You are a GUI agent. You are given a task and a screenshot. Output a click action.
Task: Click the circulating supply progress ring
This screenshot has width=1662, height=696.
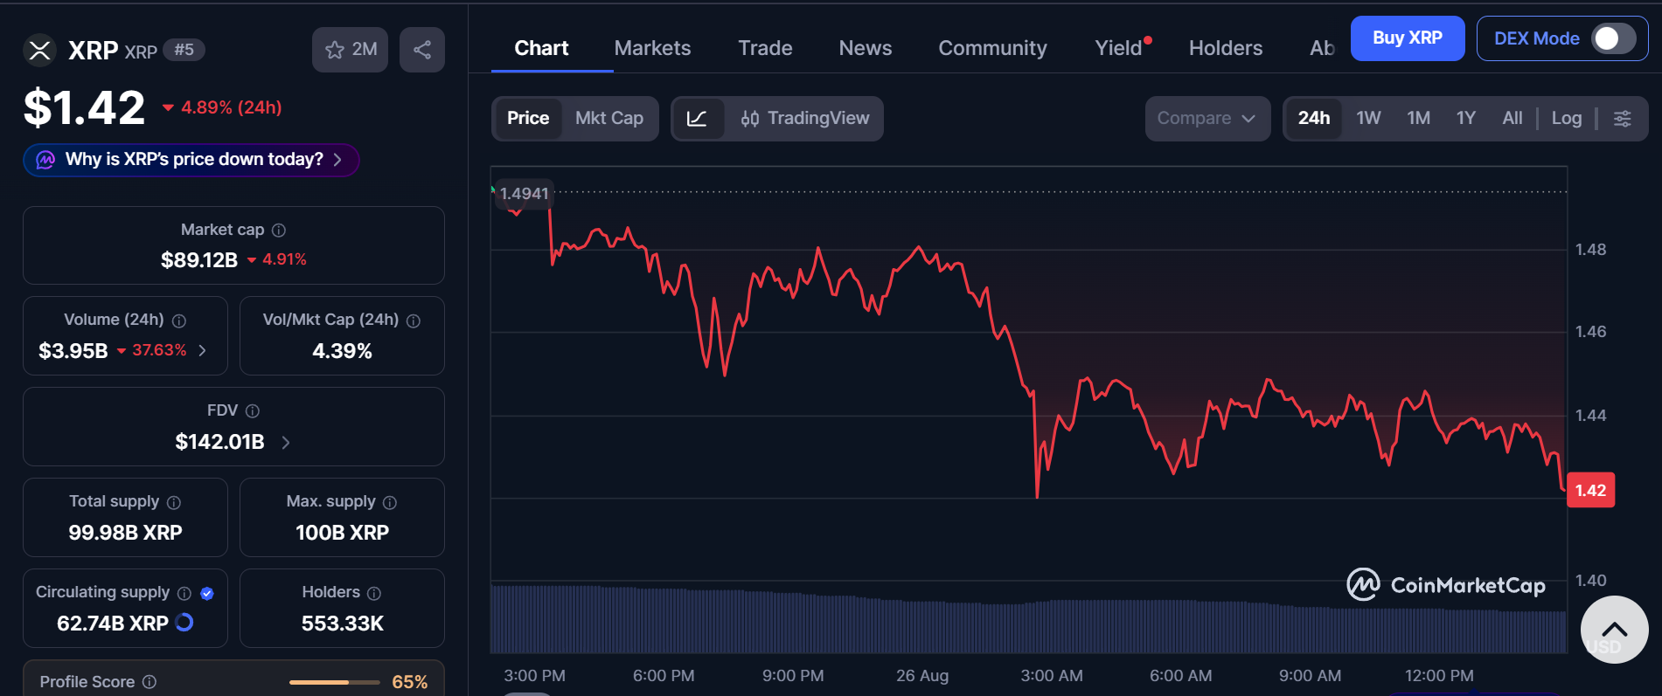pyautogui.click(x=184, y=623)
